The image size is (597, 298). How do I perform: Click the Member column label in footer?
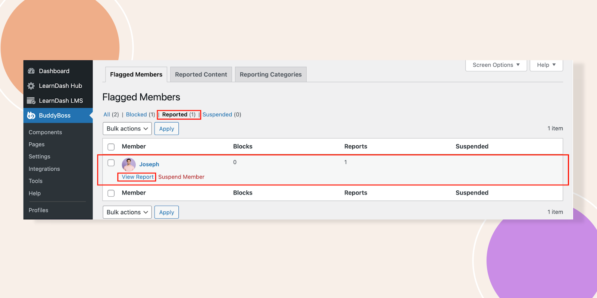tap(134, 193)
